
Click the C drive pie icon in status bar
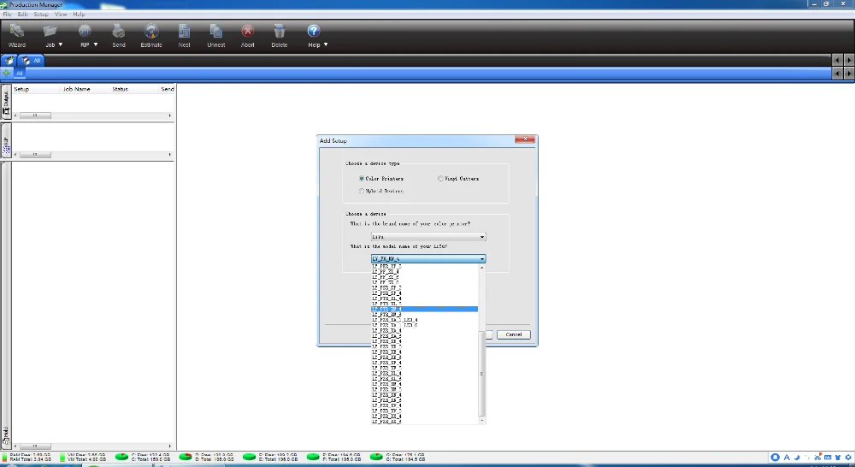coord(122,456)
